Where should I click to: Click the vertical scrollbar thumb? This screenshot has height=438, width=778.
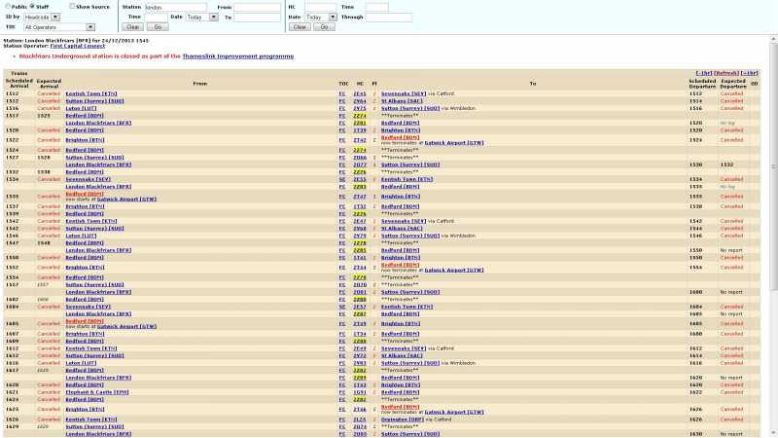click(x=773, y=166)
